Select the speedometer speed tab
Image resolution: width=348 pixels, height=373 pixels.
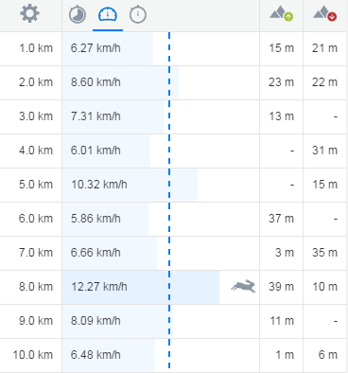coord(108,14)
